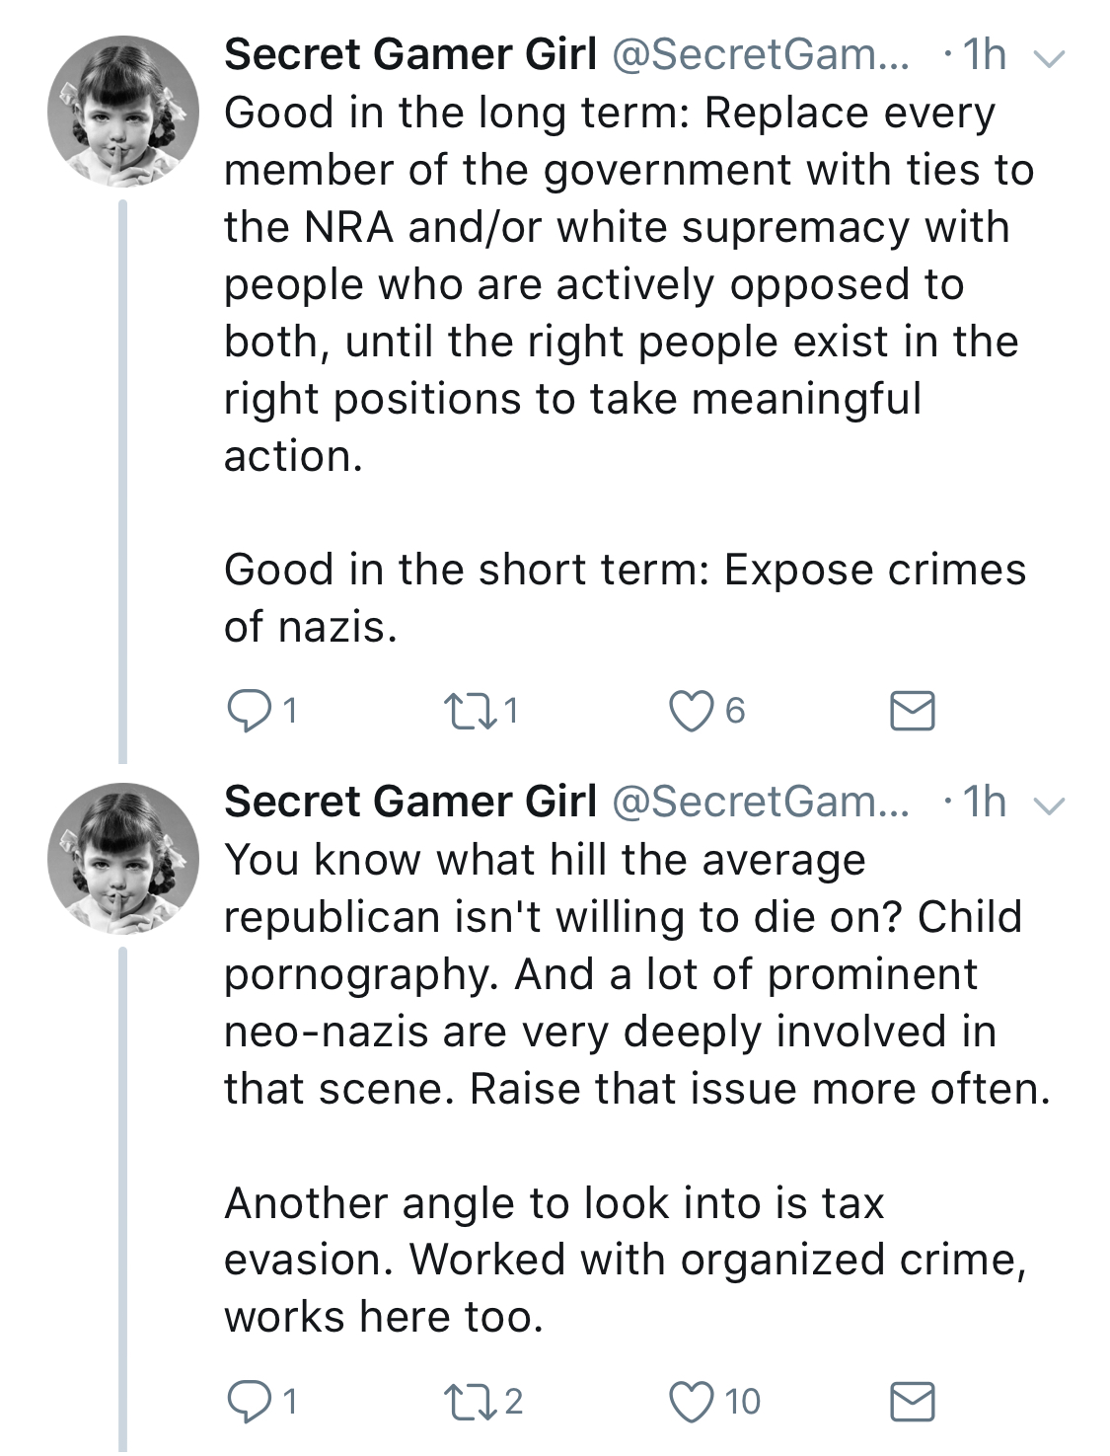Open Secret Gamer Girl name on first tweet
Screen dimensions: 1110x1456
click(x=410, y=54)
